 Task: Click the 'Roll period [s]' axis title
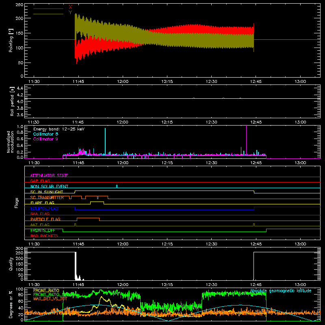(12, 102)
